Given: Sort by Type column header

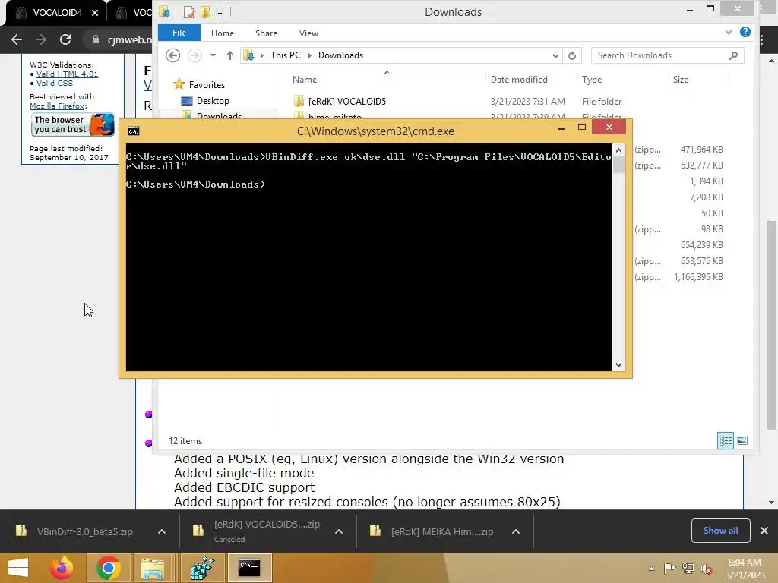Looking at the screenshot, I should tap(591, 79).
